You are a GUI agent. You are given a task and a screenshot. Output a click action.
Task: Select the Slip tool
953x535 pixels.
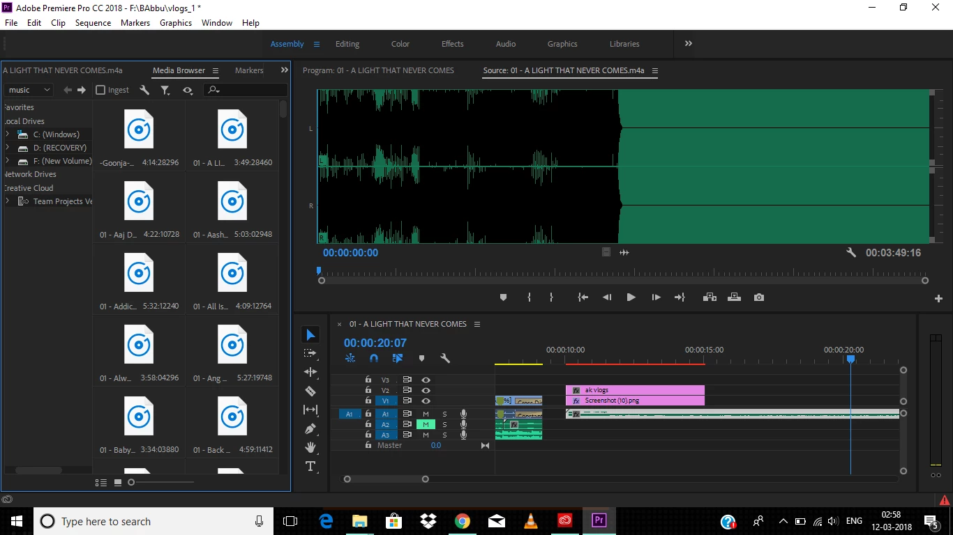[310, 410]
